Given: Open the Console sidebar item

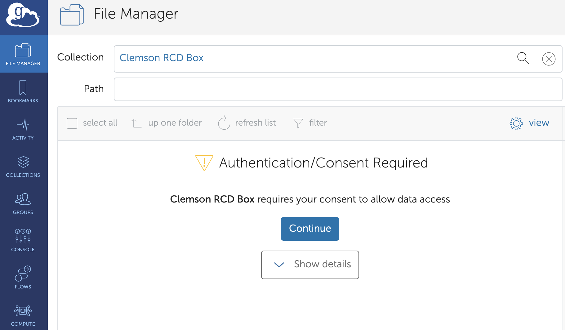Looking at the screenshot, I should [x=23, y=240].
